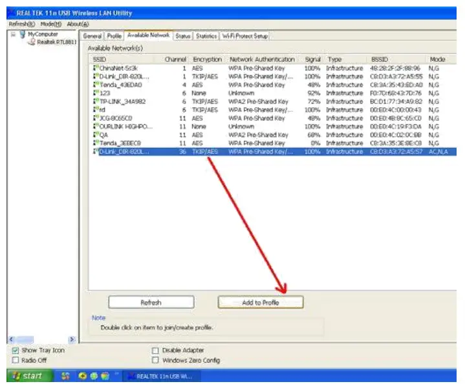Click the signal icon beside network QA
The width and height of the screenshot is (465, 384).
pos(96,134)
